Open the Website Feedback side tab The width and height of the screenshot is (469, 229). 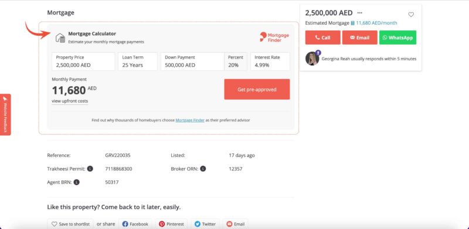5,115
